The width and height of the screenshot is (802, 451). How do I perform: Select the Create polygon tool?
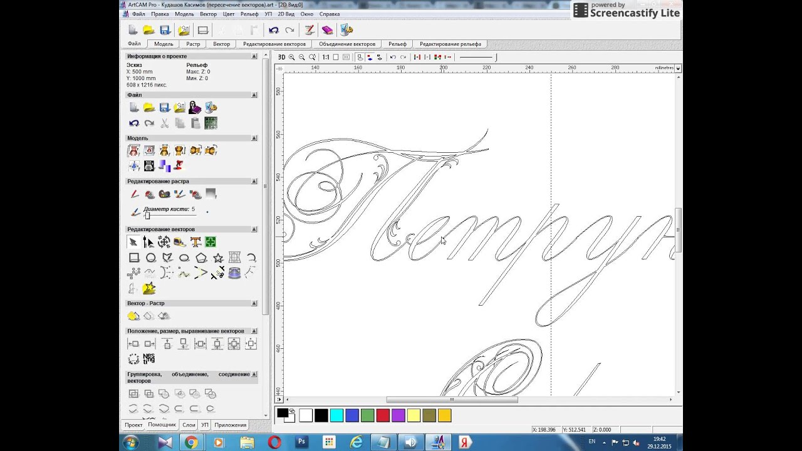pos(201,257)
